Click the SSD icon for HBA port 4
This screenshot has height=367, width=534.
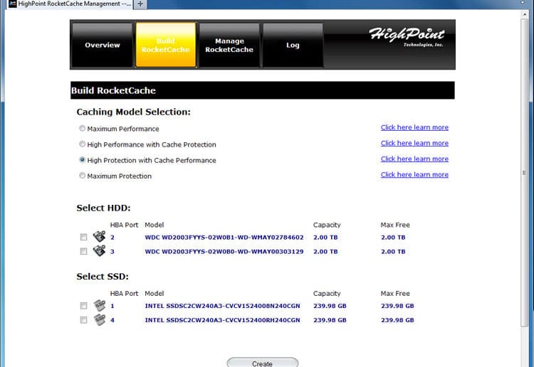pos(100,319)
